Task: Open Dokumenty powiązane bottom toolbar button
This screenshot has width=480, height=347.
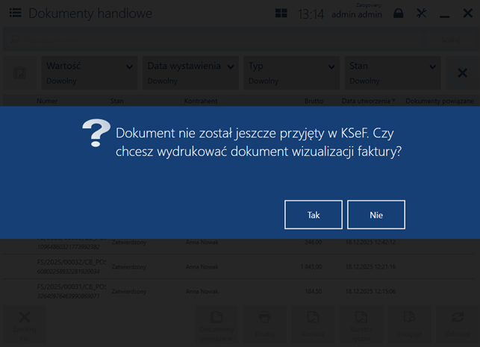Action: tap(216, 325)
